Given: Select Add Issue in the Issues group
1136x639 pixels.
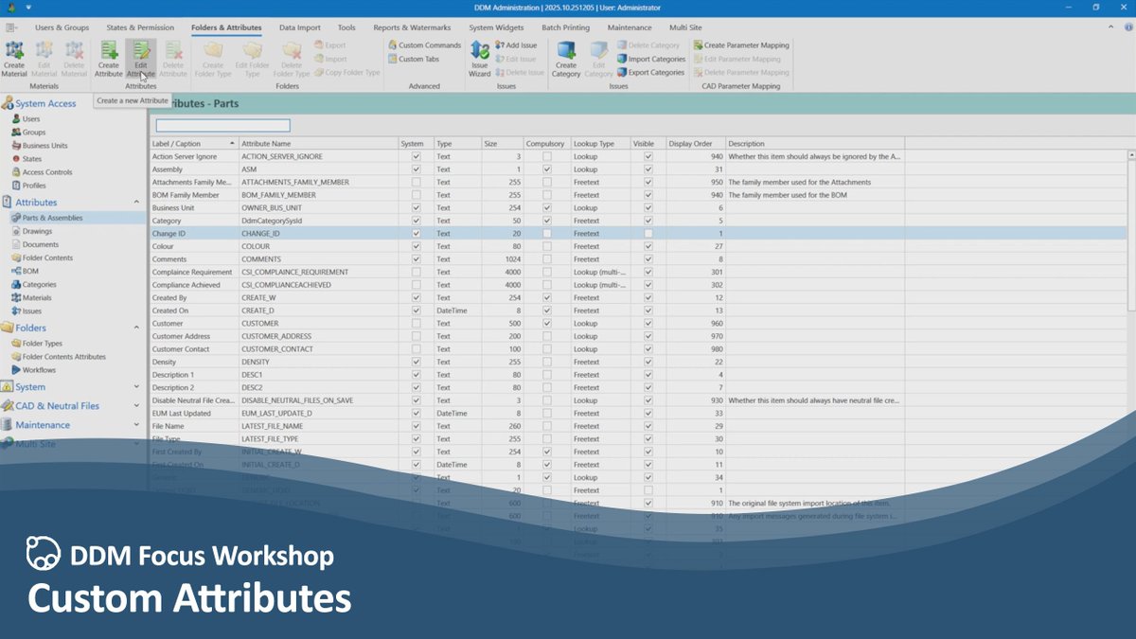Looking at the screenshot, I should [x=515, y=44].
